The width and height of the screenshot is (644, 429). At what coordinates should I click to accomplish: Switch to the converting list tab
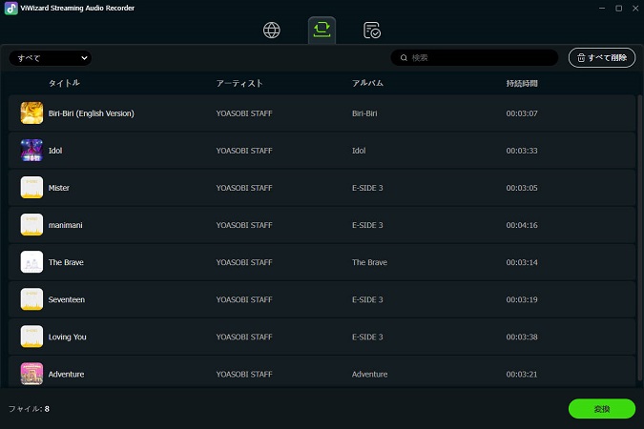point(322,30)
